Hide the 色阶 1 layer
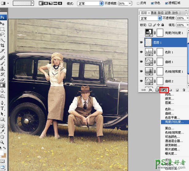Viewport: 189px width, 171px height. pos(141,52)
